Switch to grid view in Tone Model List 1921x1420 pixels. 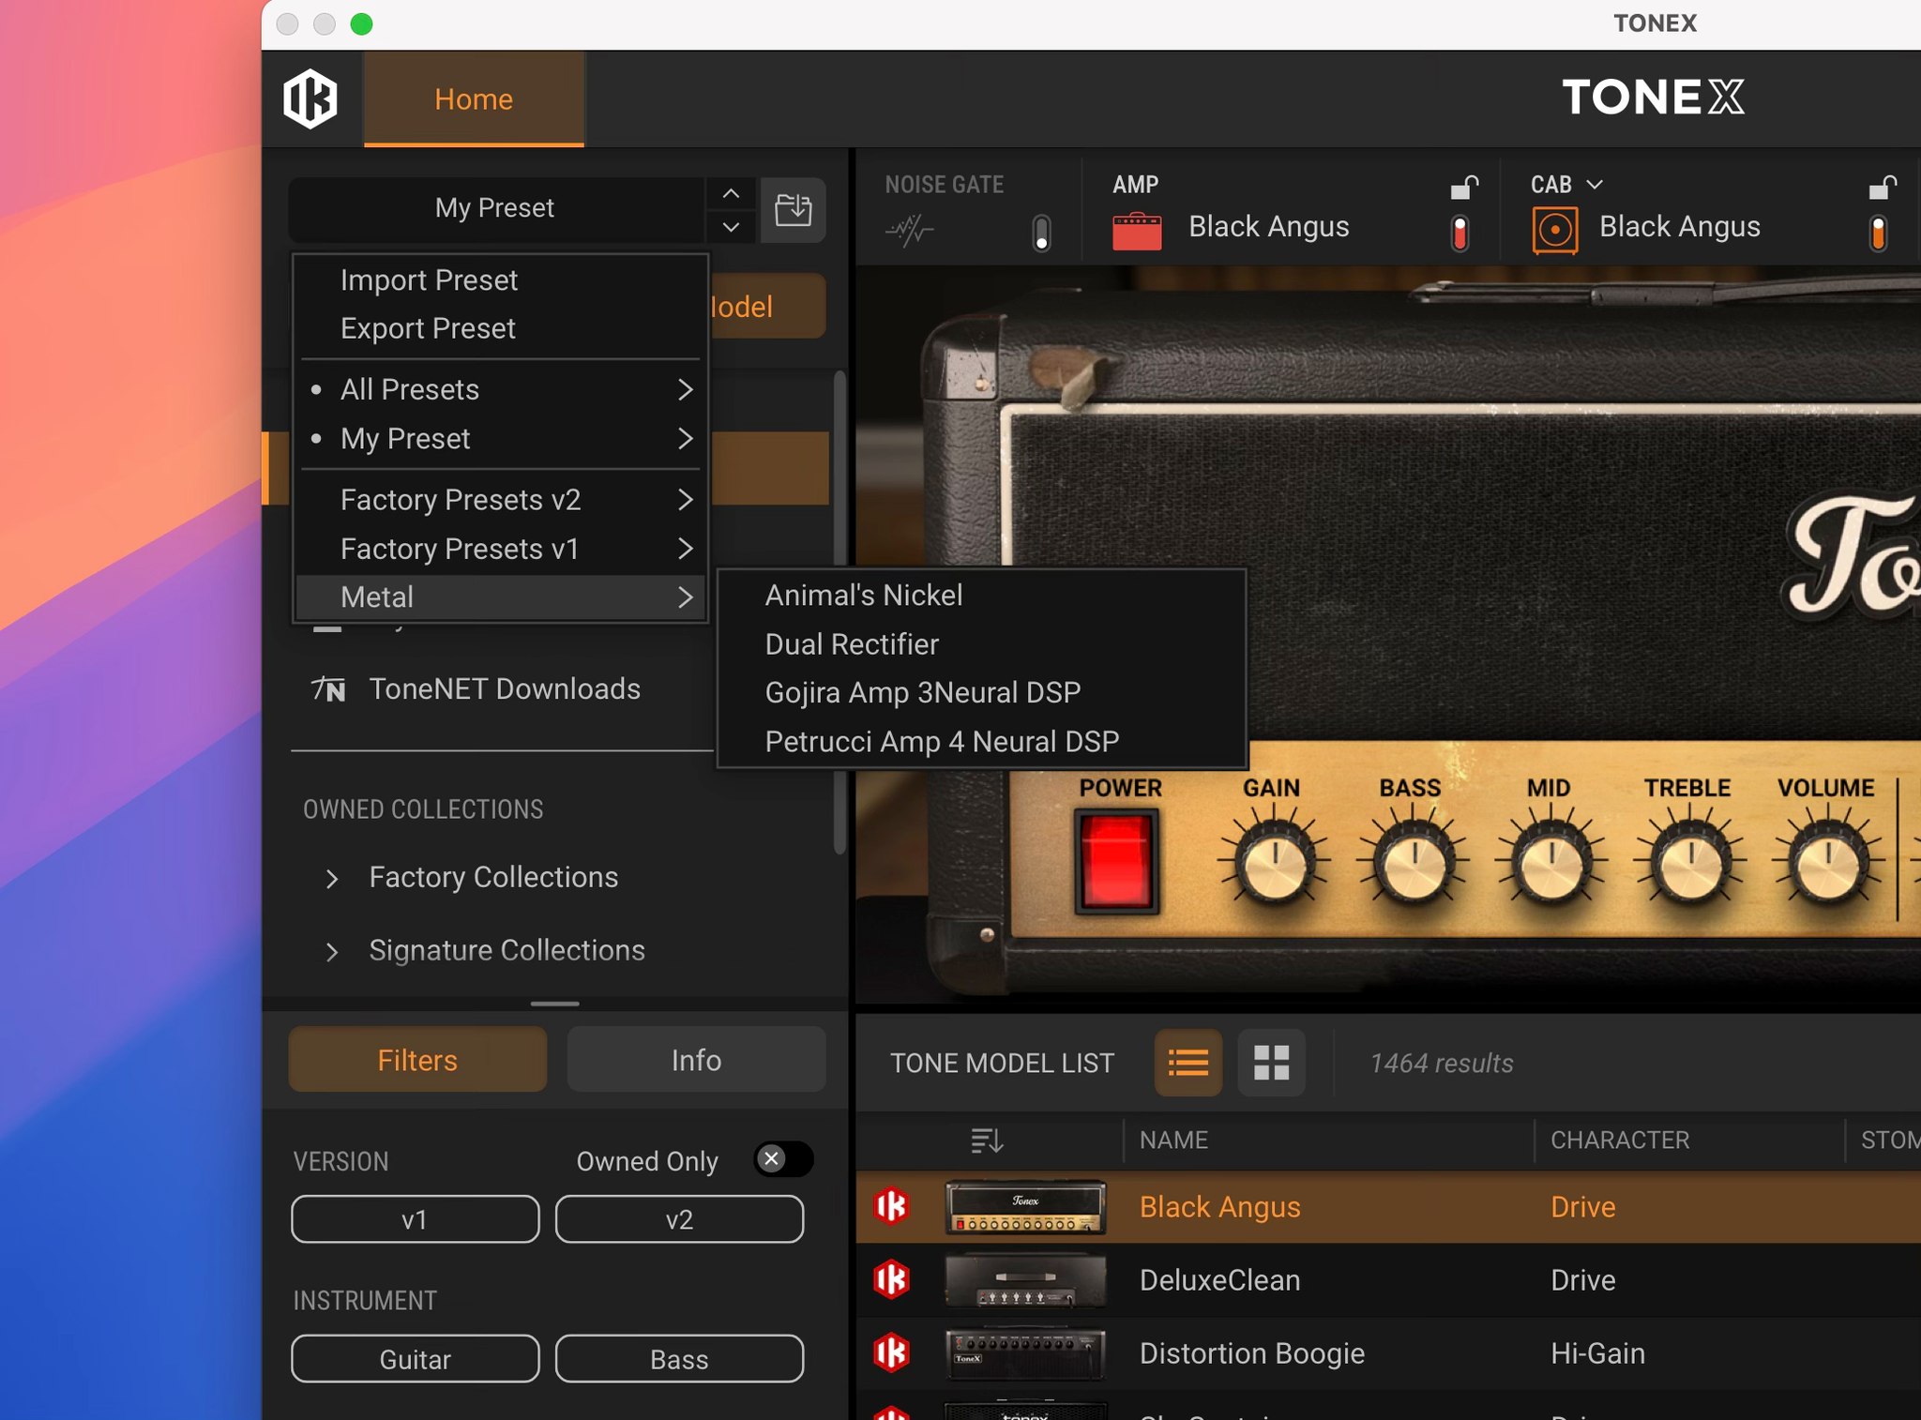(1271, 1063)
